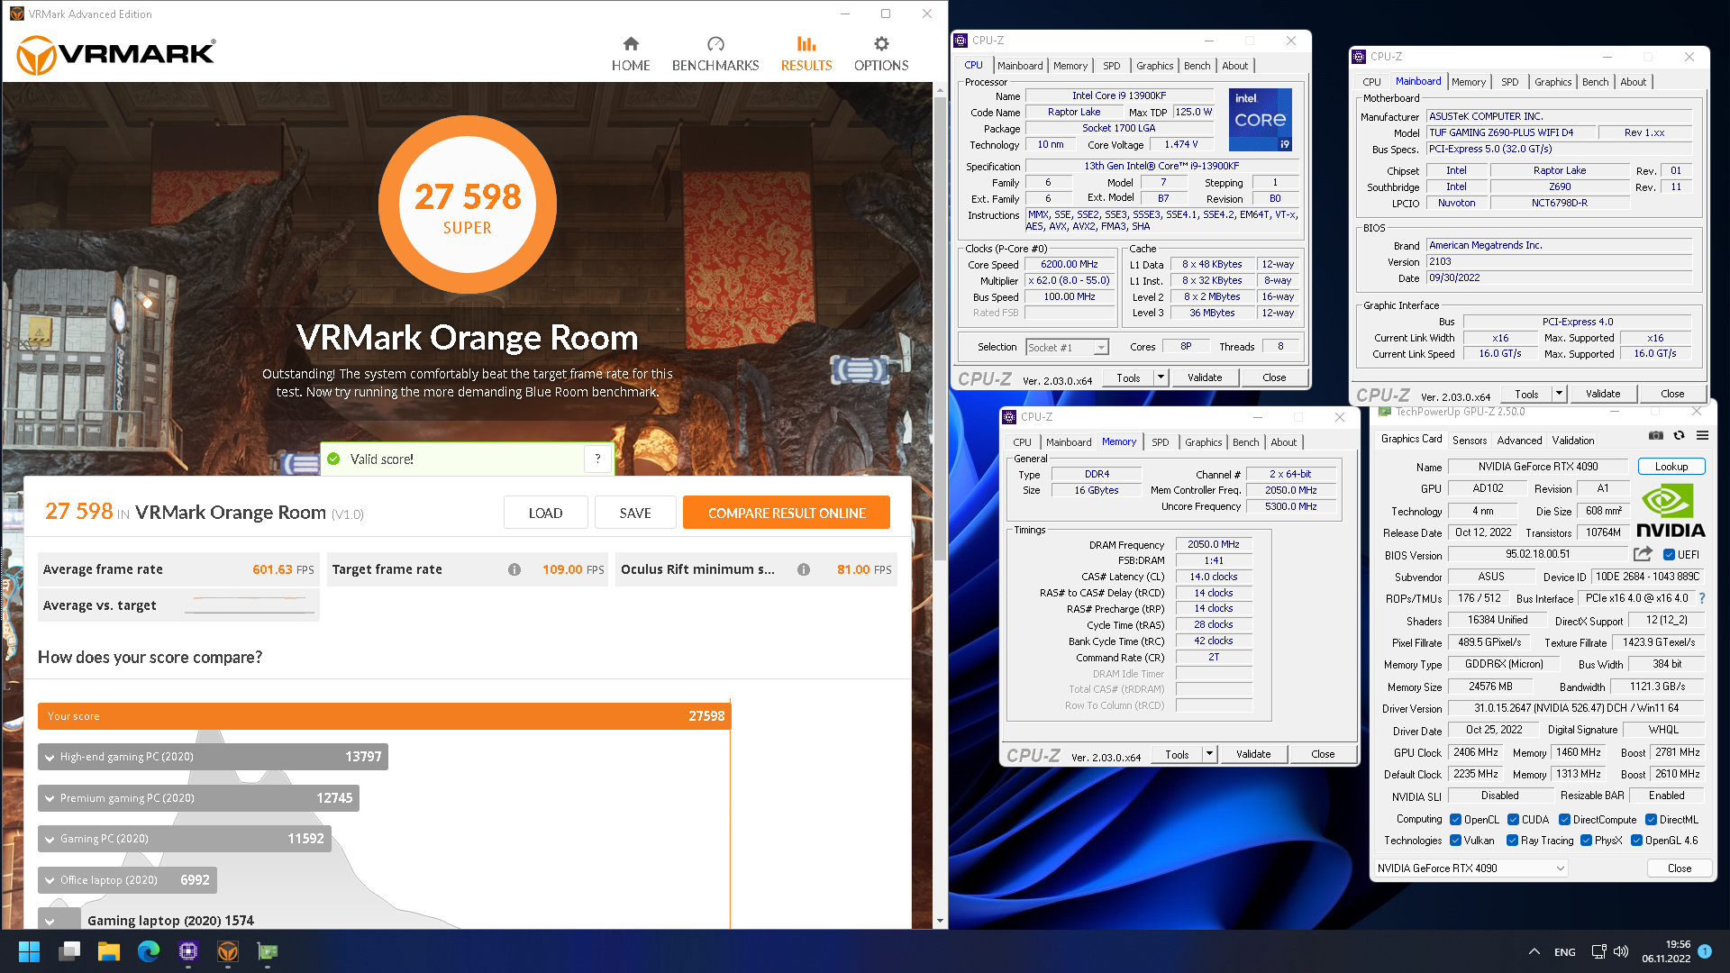The image size is (1730, 973).
Task: Toggle the OpenGL 4.6 checkbox in GPU-Z
Action: pyautogui.click(x=1636, y=841)
